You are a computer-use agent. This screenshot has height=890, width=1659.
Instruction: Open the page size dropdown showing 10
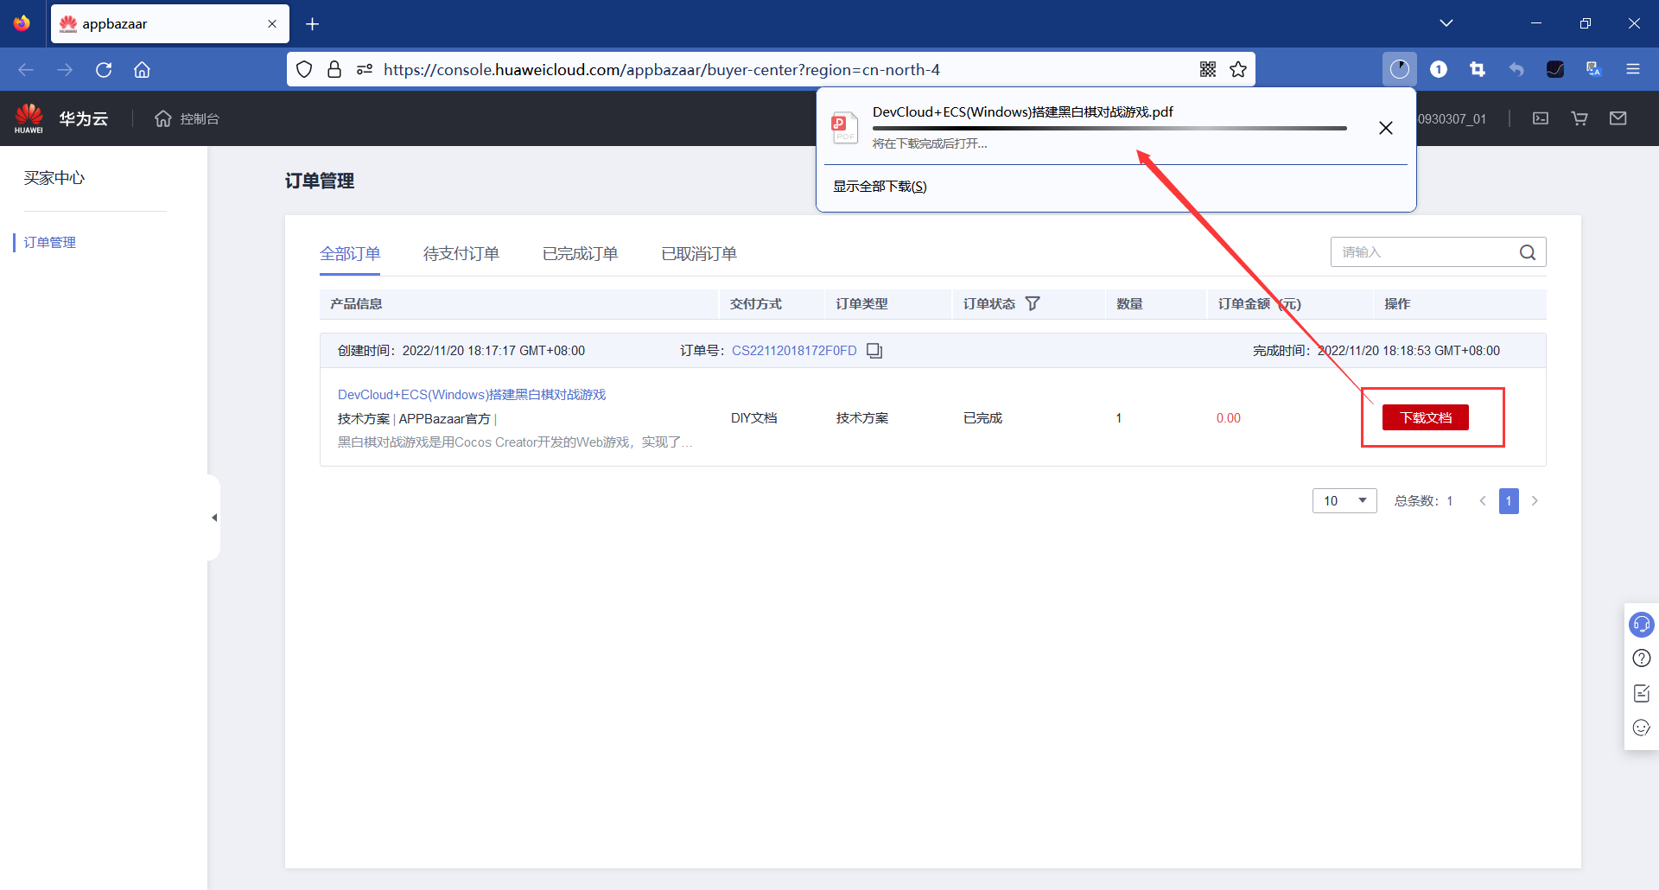[x=1344, y=501]
